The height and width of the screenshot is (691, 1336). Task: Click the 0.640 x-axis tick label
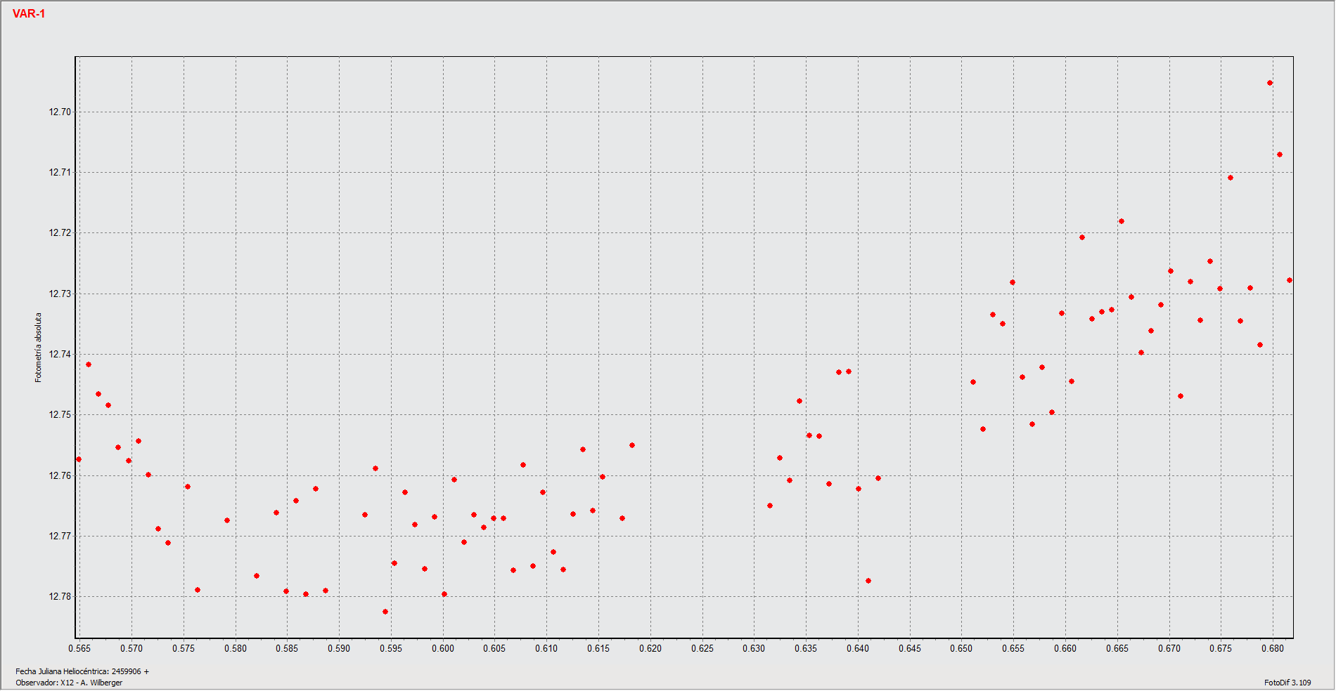pyautogui.click(x=858, y=648)
